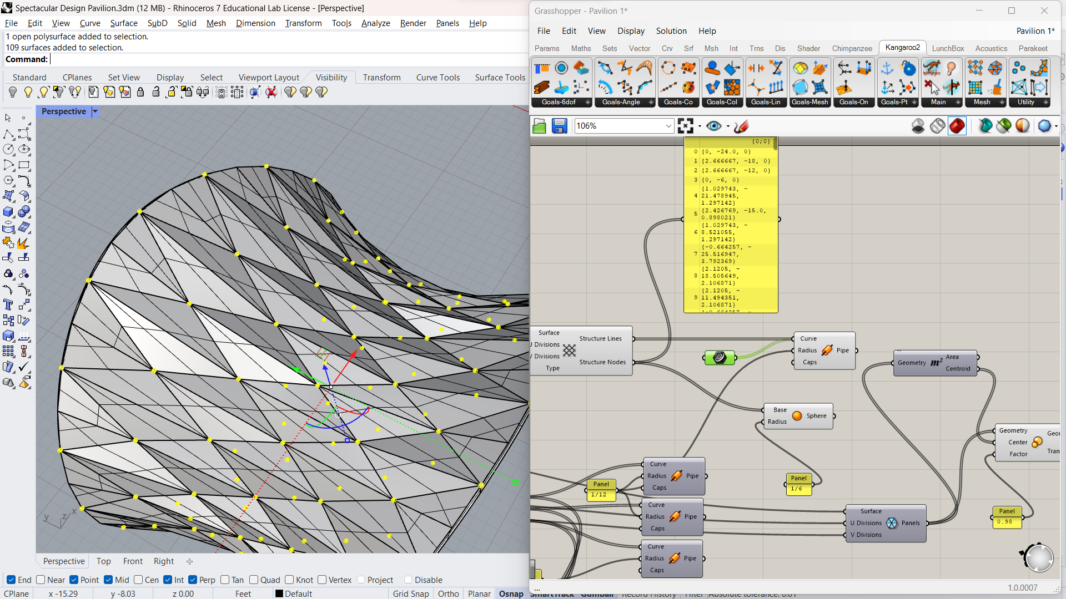Enable the Vertex osnap checkbox
The width and height of the screenshot is (1066, 599).
322,580
